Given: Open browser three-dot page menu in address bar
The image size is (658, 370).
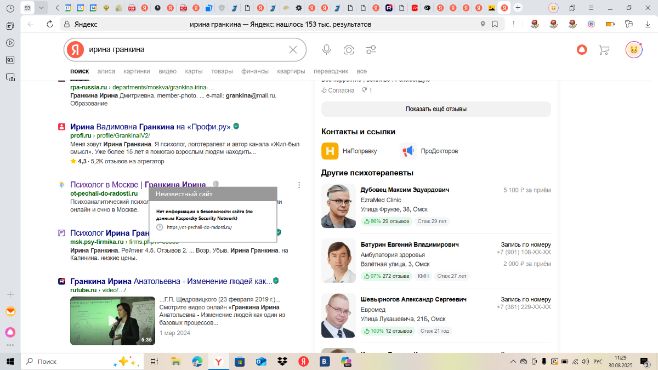Looking at the screenshot, I should pyautogui.click(x=513, y=24).
